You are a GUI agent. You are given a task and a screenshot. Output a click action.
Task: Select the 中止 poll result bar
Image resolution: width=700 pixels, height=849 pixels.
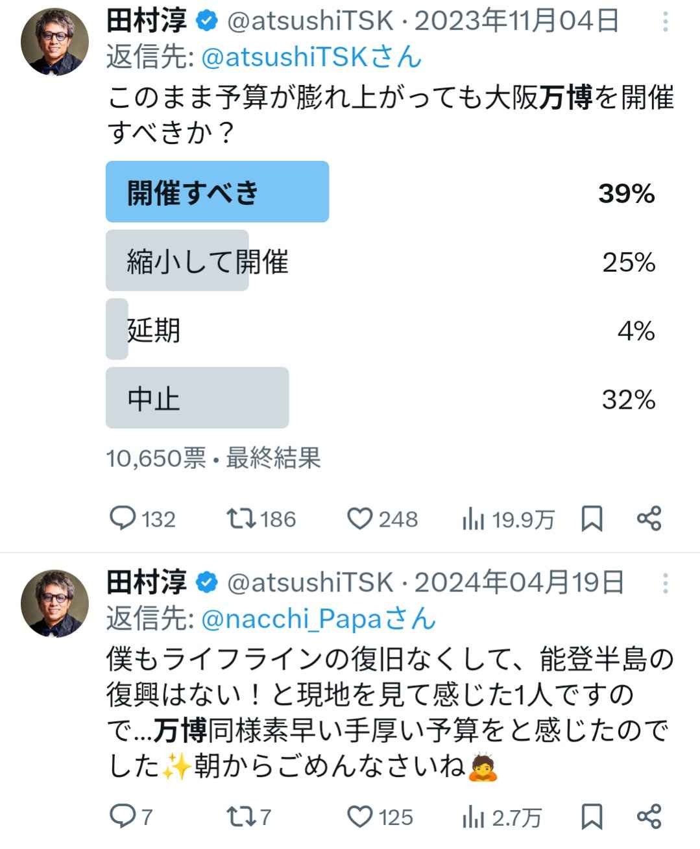pyautogui.click(x=197, y=398)
